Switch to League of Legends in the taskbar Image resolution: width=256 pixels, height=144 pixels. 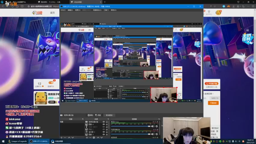click(x=18, y=141)
